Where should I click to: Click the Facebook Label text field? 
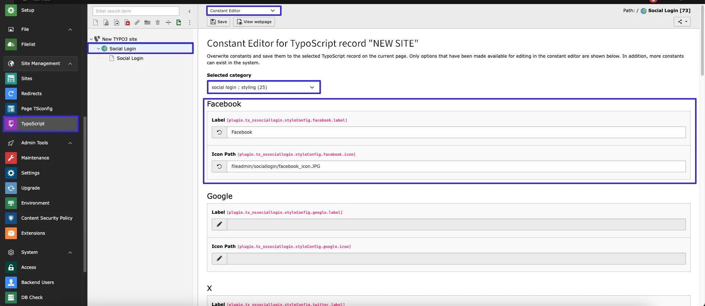click(x=456, y=132)
